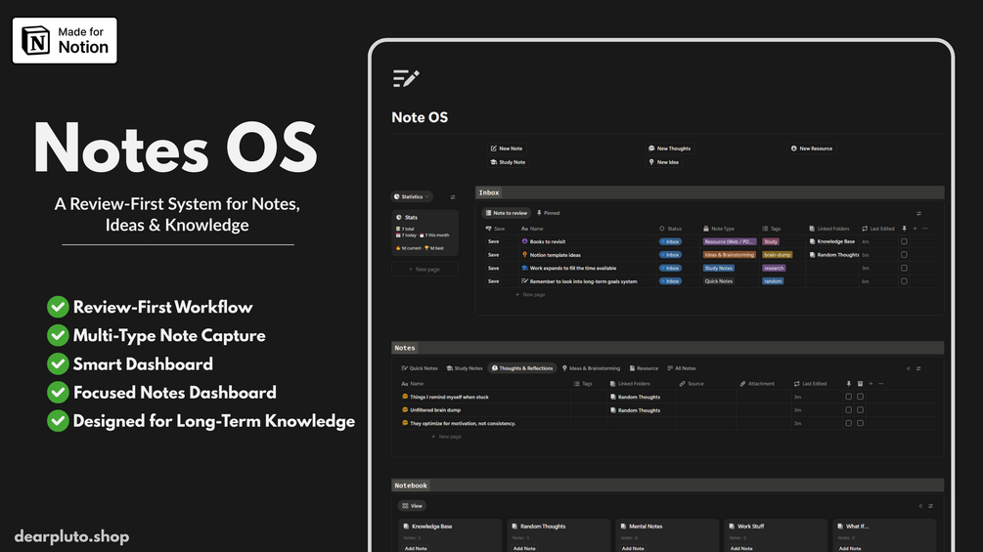Viewport: 983px width, 552px height.
Task: Click the orange brain-dump tag
Action: click(x=778, y=255)
